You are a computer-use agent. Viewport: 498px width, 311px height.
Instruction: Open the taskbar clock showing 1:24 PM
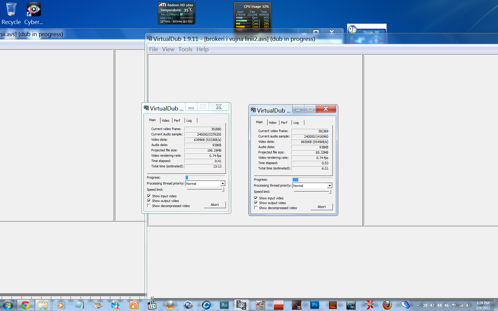[x=483, y=305]
